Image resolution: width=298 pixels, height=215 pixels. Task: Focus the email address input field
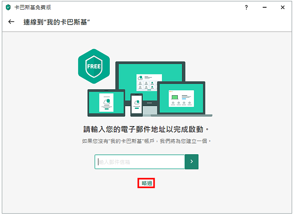click(140, 162)
